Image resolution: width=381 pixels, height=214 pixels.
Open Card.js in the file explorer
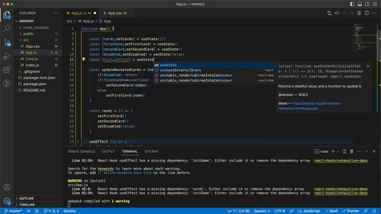(32, 59)
